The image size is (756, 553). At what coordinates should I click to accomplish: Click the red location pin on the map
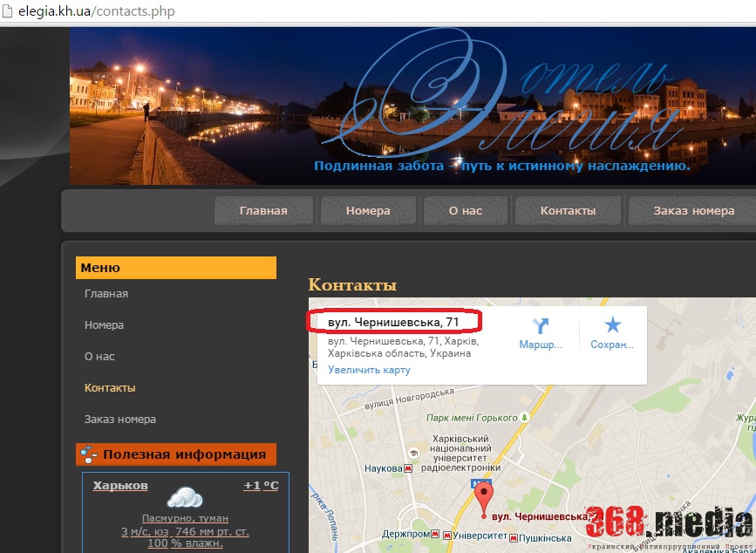pos(483,500)
